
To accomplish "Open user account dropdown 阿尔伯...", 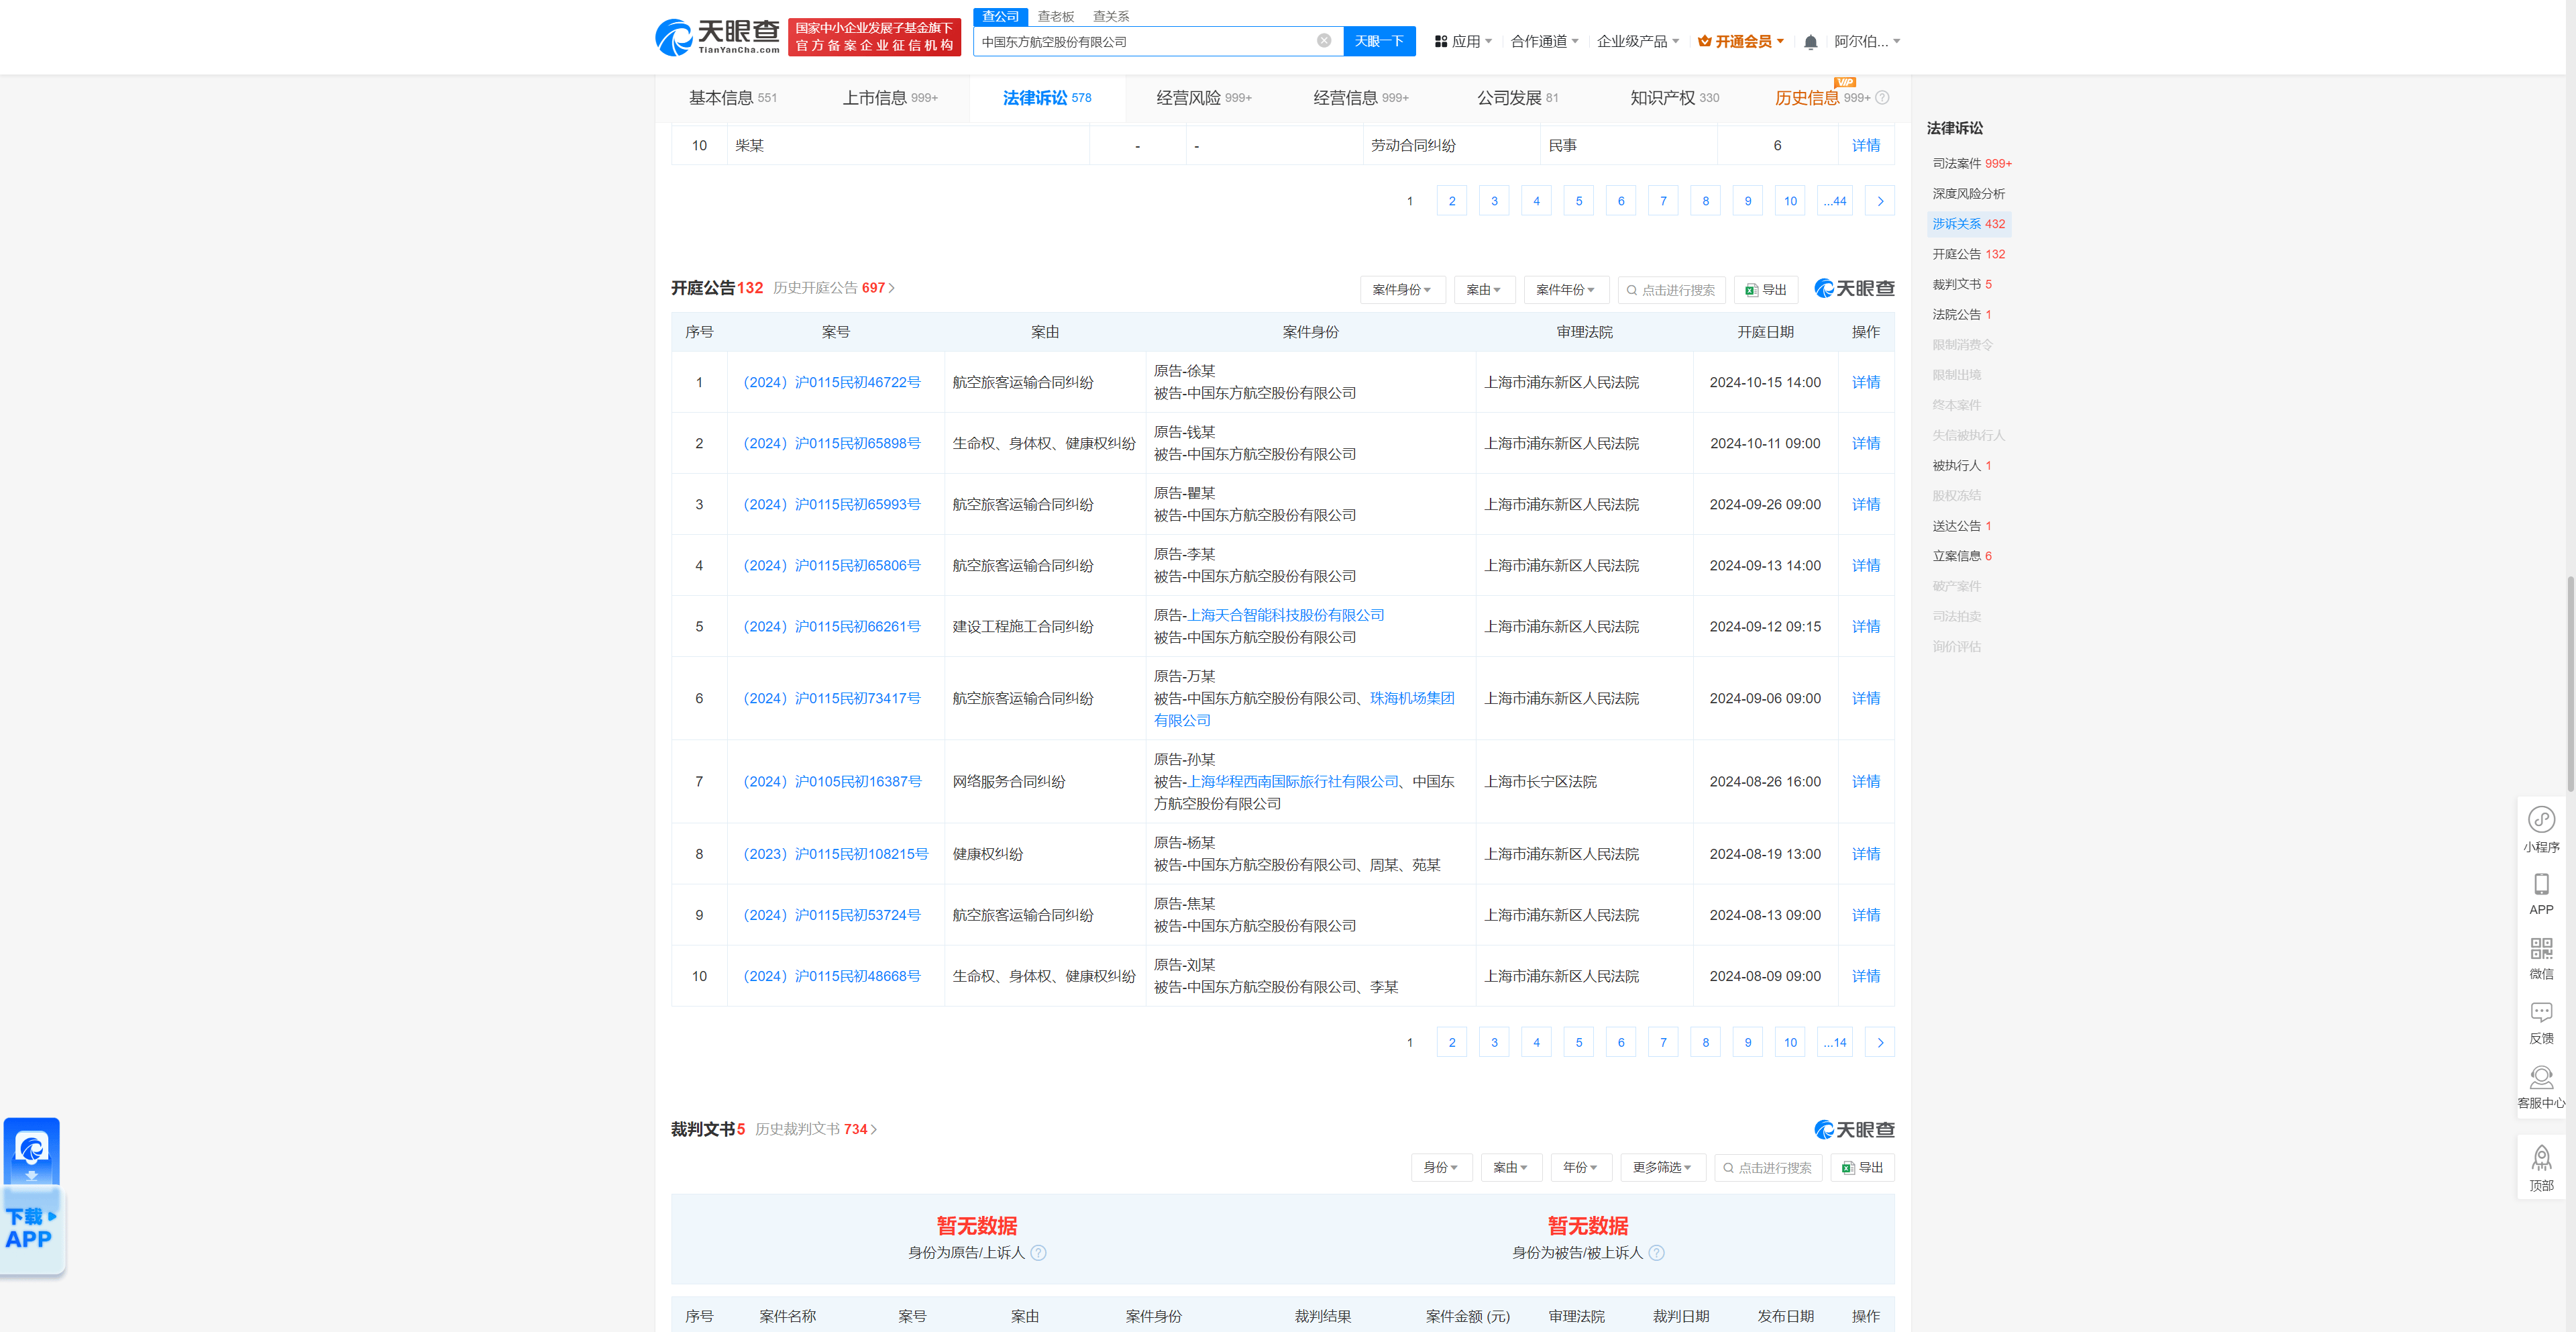I will pos(1867,41).
